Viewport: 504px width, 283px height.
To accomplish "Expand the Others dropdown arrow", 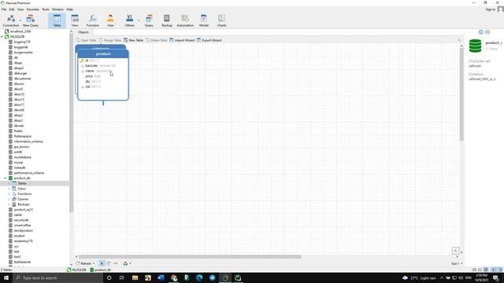I will (x=139, y=20).
